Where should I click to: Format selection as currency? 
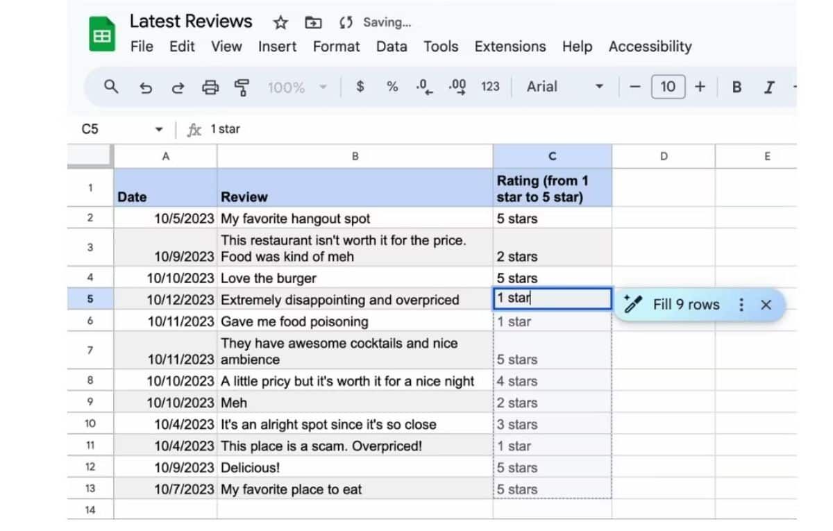[x=360, y=87]
